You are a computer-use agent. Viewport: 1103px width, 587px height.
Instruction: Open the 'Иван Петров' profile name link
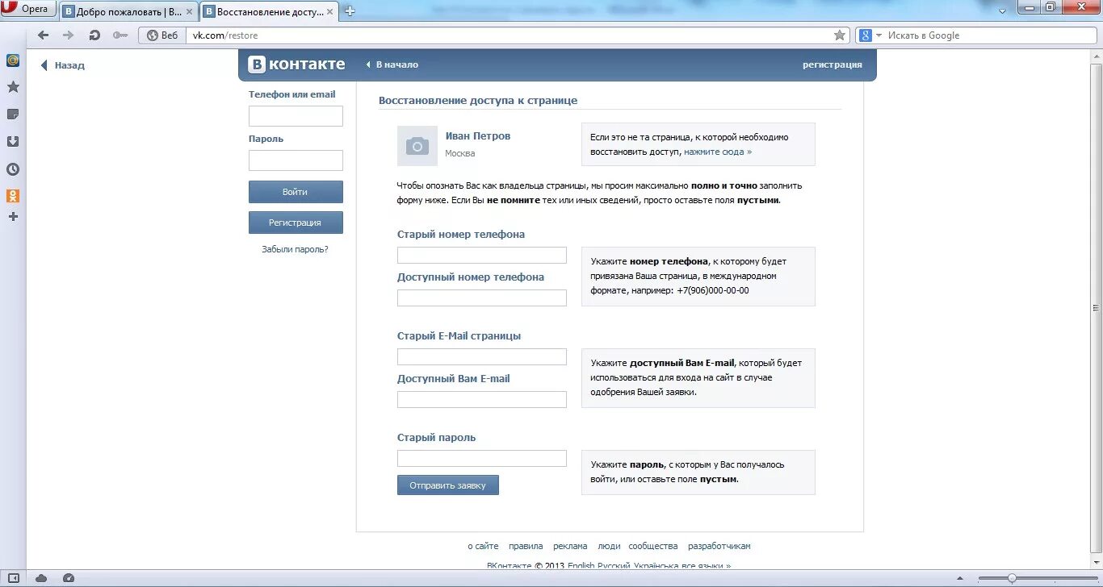tap(478, 135)
